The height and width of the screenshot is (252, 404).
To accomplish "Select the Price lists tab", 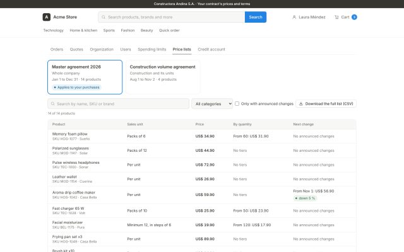I will pos(182,49).
